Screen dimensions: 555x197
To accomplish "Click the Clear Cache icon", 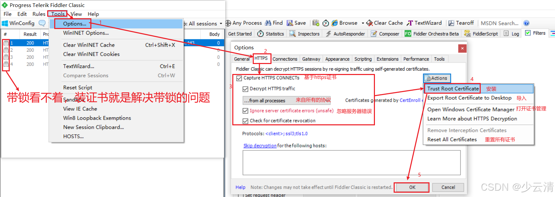I will 370,23.
